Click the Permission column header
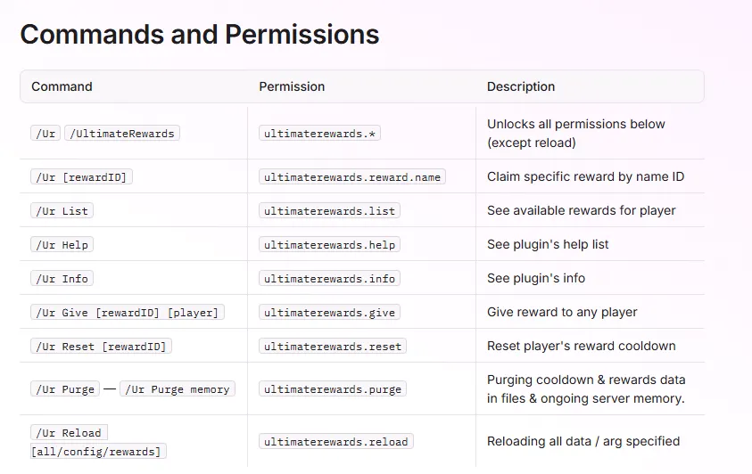Viewport: 752px width, 474px height. click(292, 86)
